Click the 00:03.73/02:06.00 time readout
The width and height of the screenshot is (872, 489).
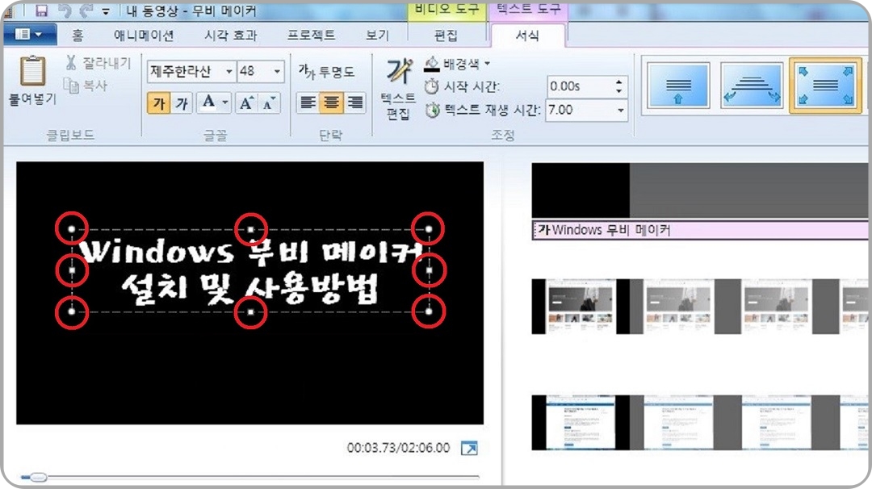coord(398,448)
